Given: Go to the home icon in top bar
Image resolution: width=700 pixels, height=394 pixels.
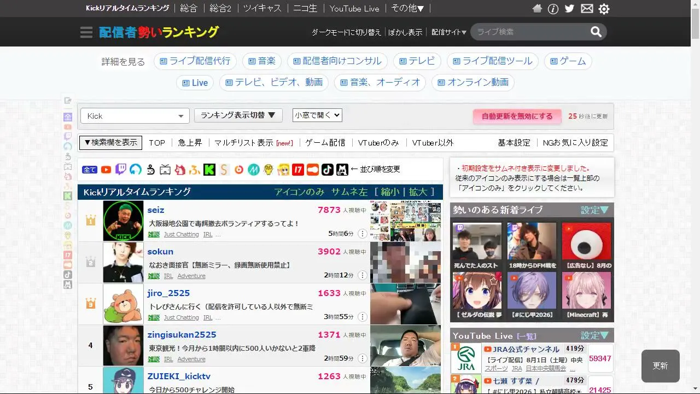Looking at the screenshot, I should coord(538,9).
